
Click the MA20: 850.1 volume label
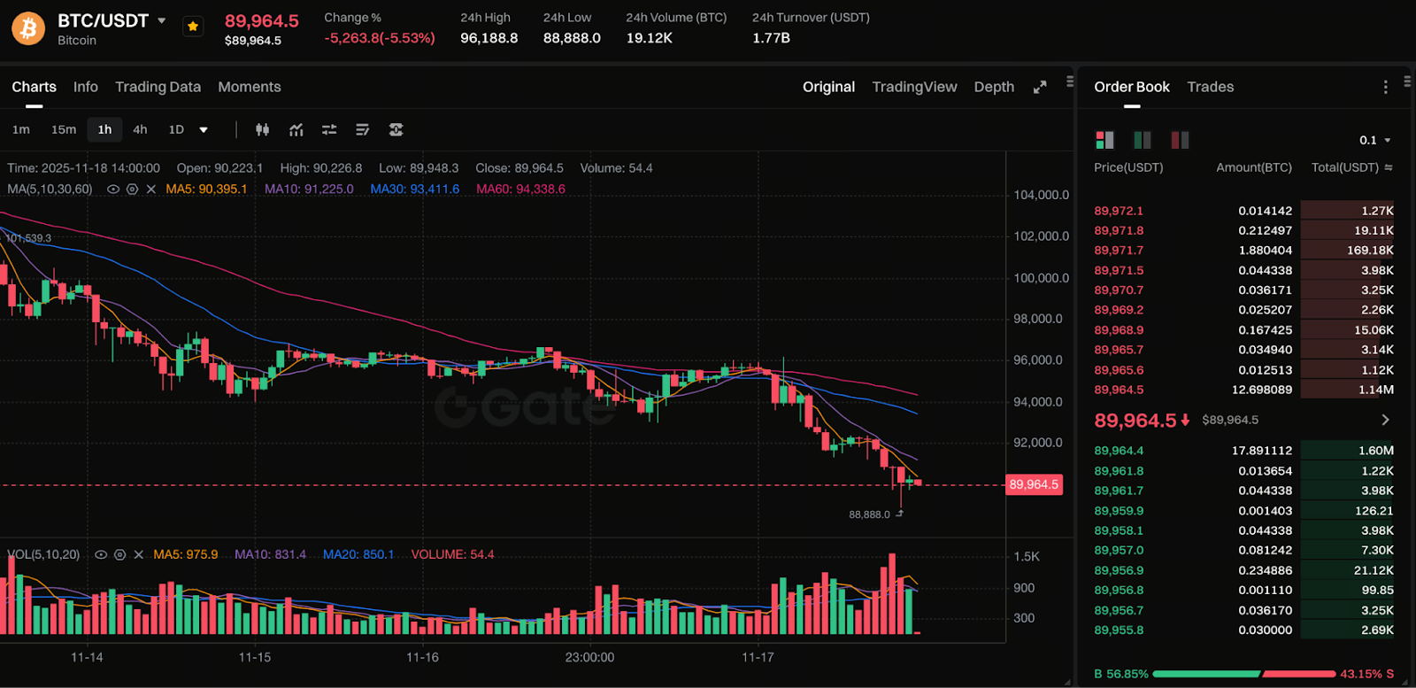click(358, 554)
